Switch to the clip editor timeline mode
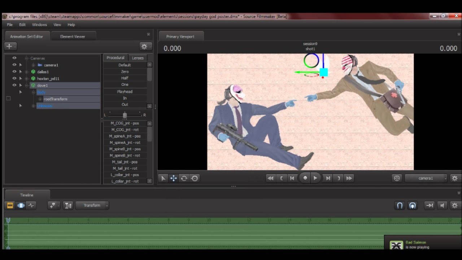This screenshot has width=462, height=260. click(10, 205)
